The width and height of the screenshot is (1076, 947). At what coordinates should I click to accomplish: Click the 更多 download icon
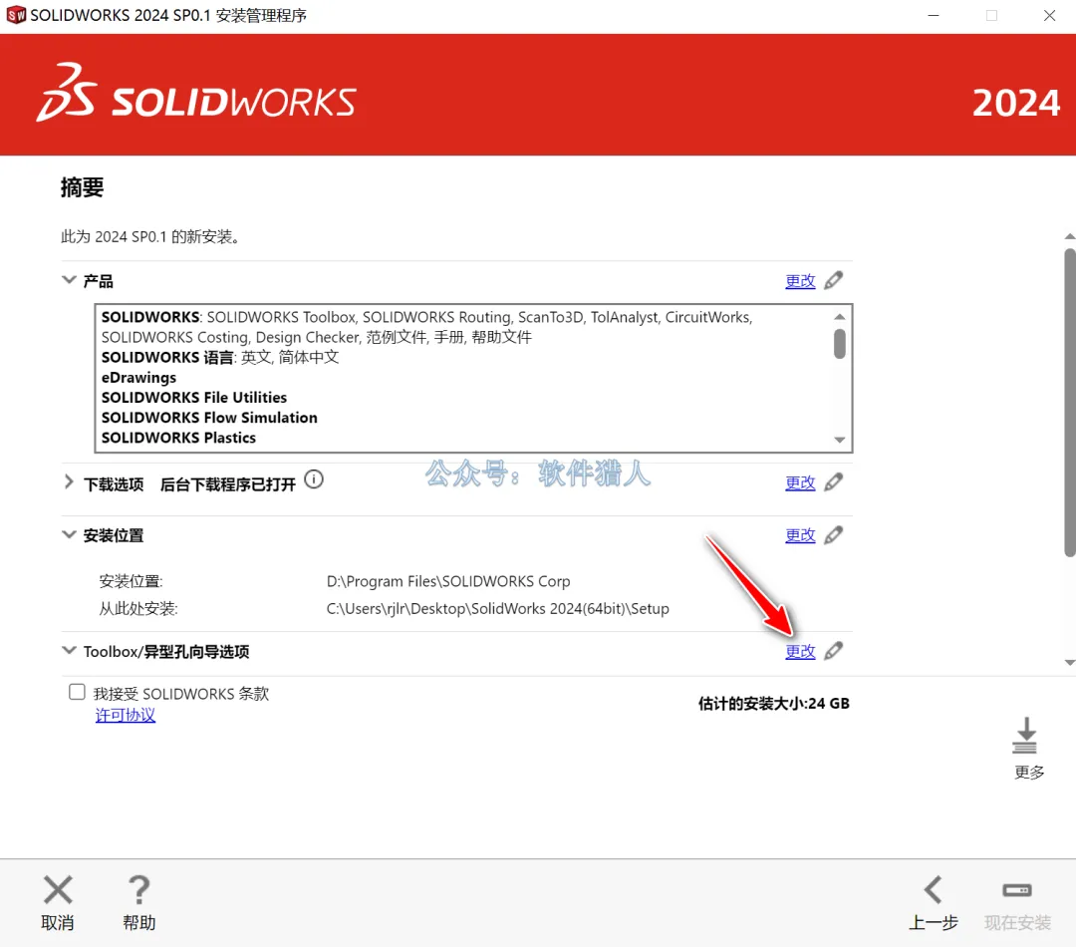tap(1025, 737)
